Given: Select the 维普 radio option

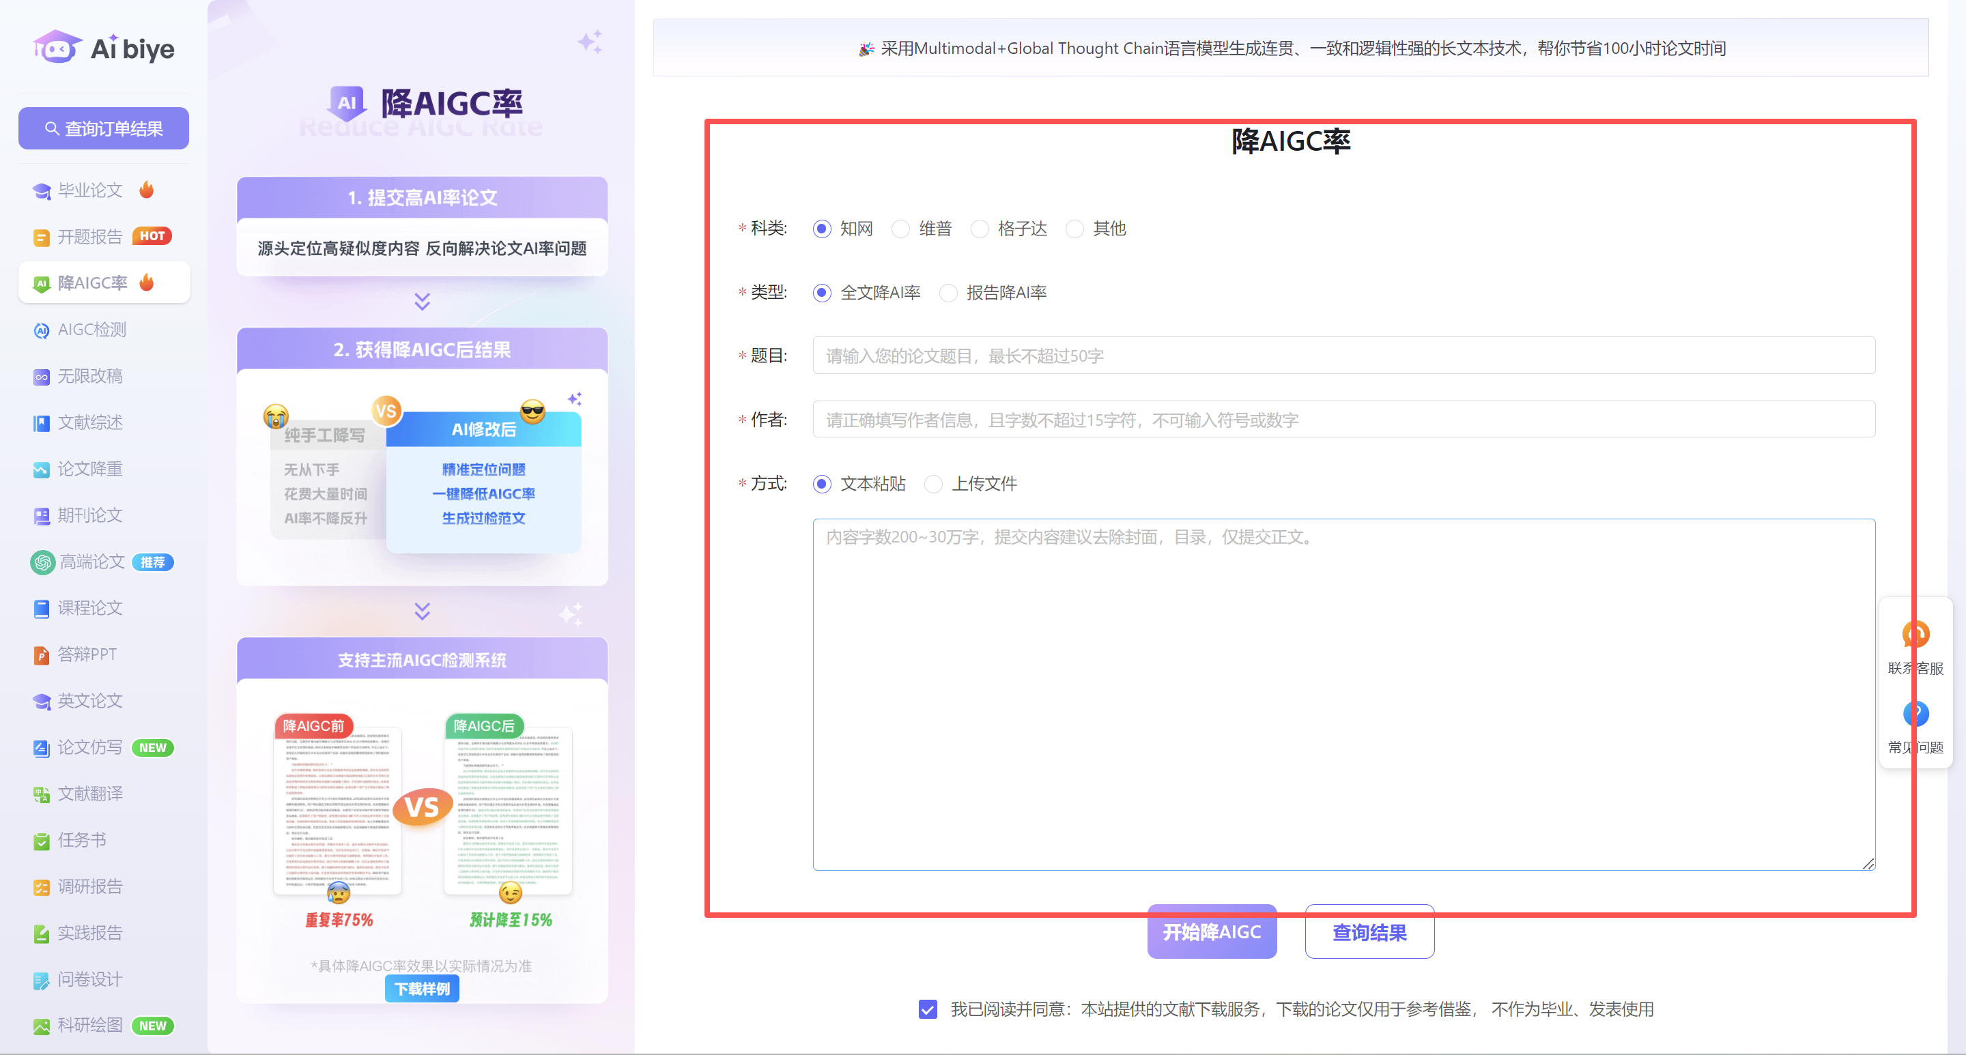Looking at the screenshot, I should coord(900,229).
